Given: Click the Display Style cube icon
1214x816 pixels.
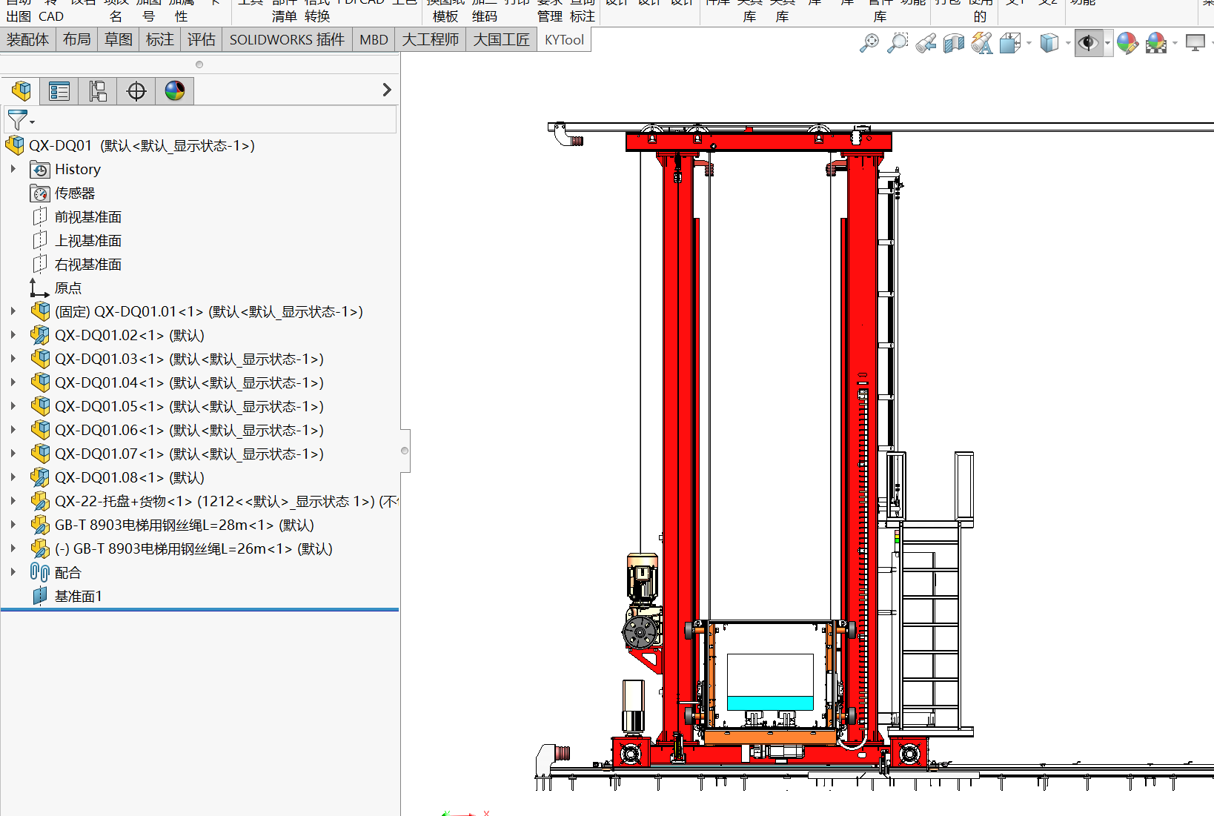Looking at the screenshot, I should 1049,44.
